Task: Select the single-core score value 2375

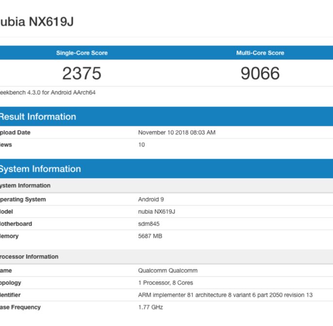Action: click(81, 74)
